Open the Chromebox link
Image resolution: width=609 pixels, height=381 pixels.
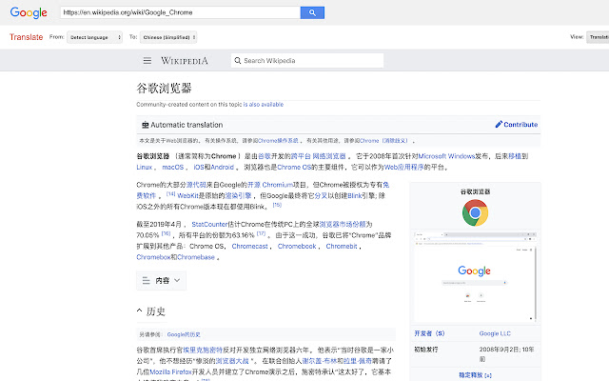pos(153,256)
